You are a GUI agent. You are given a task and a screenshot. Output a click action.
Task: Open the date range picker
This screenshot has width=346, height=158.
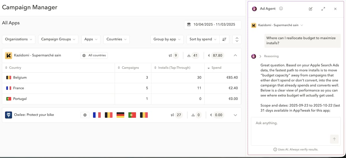point(213,25)
